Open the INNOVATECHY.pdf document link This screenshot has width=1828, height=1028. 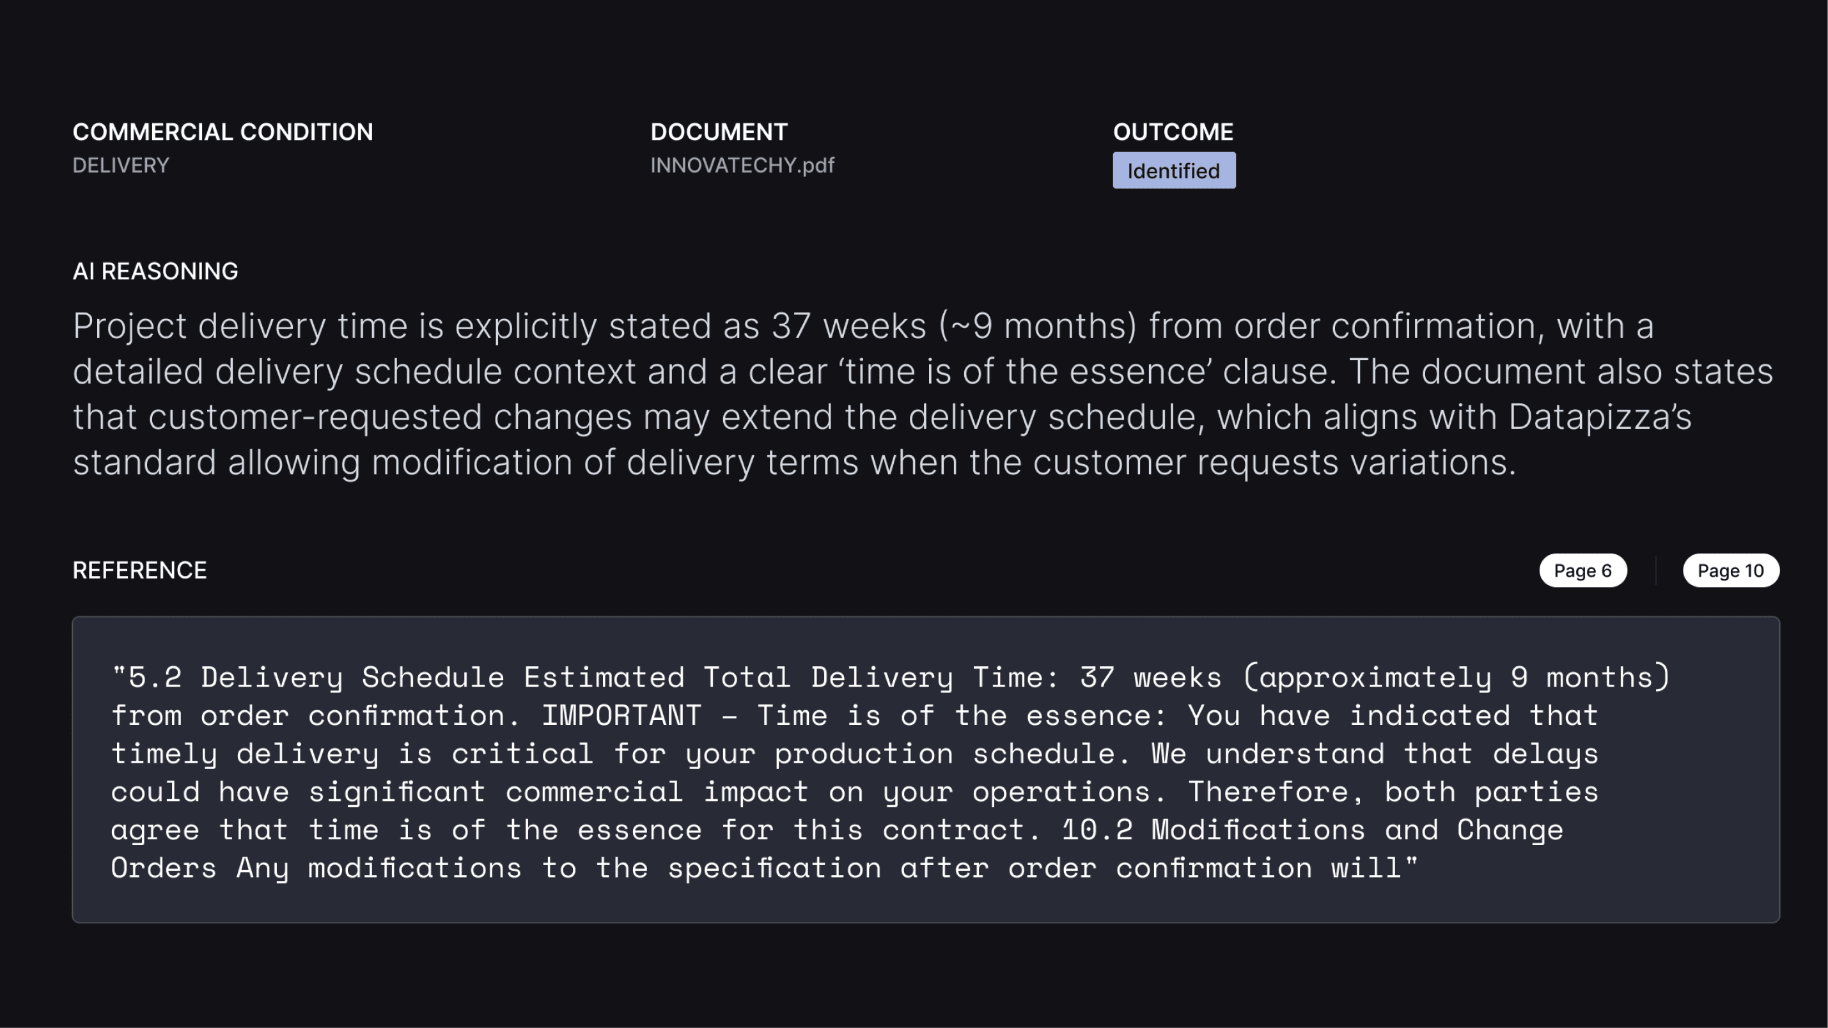pos(742,166)
